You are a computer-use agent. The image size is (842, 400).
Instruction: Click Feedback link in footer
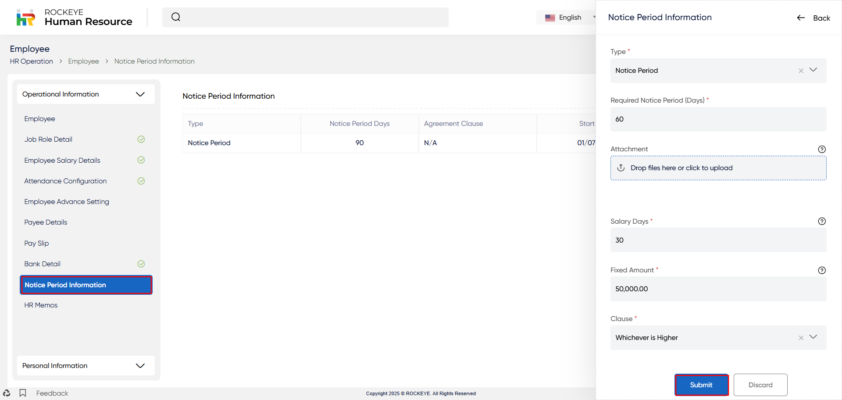pos(52,393)
